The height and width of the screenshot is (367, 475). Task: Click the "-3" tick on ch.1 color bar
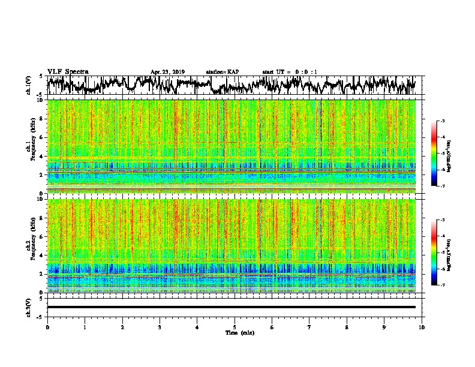click(442, 121)
